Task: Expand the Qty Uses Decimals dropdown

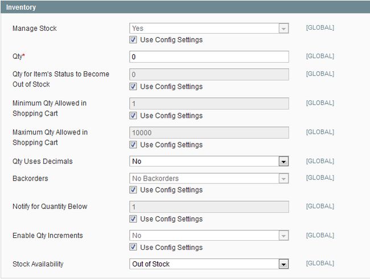Action: coord(209,162)
